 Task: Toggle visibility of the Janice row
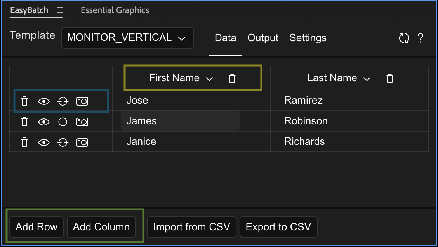pos(44,143)
